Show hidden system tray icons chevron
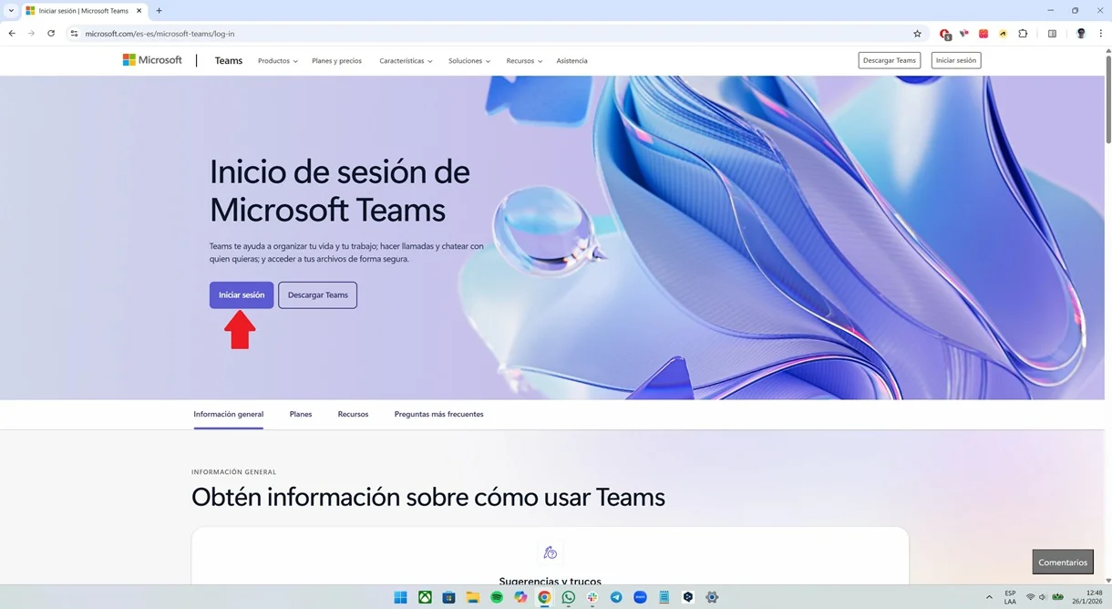The height and width of the screenshot is (609, 1112). click(x=990, y=597)
